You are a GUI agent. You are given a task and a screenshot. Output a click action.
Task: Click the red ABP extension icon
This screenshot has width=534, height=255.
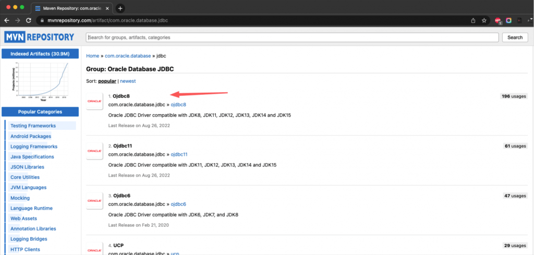point(497,21)
